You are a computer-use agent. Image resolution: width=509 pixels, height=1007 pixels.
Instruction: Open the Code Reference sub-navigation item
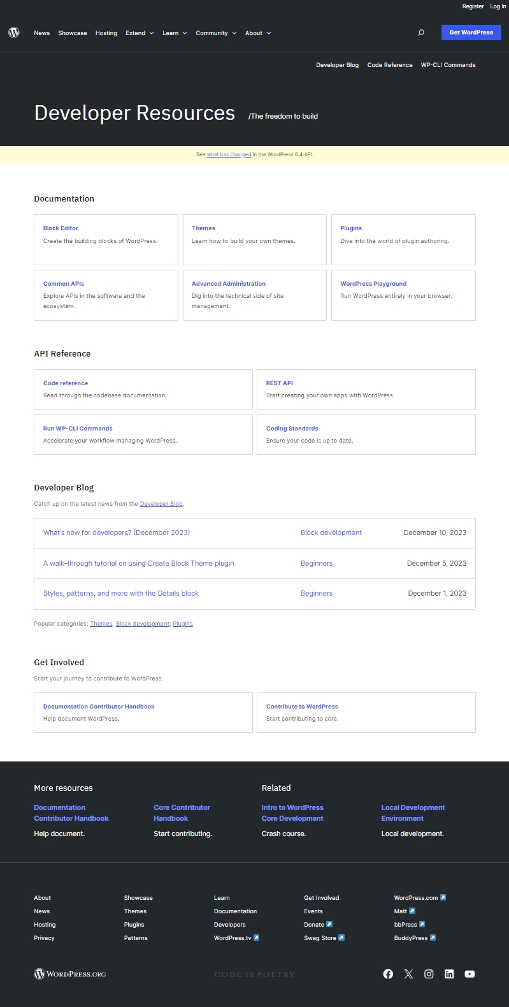point(390,65)
